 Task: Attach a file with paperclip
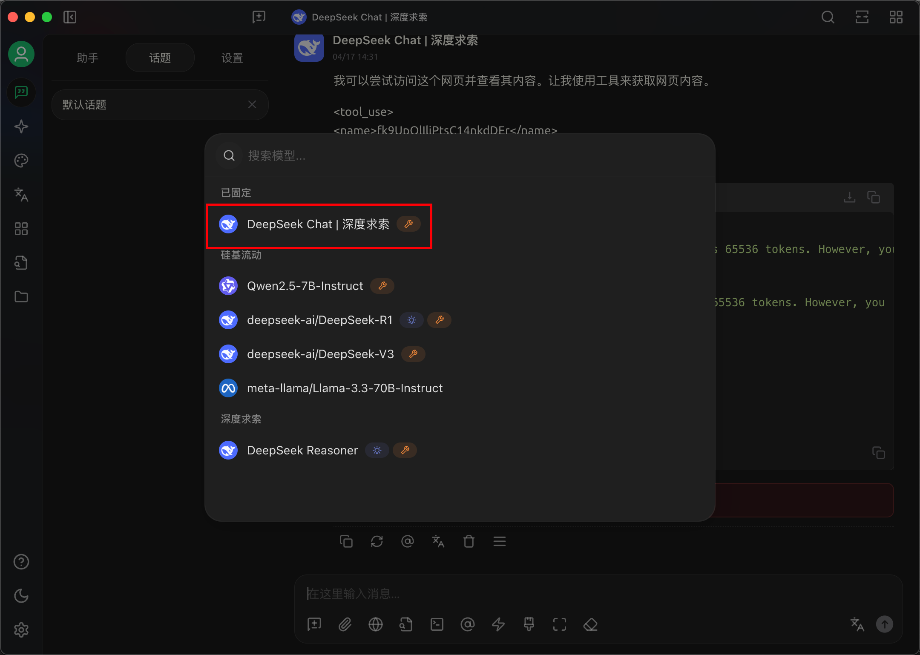pos(345,624)
